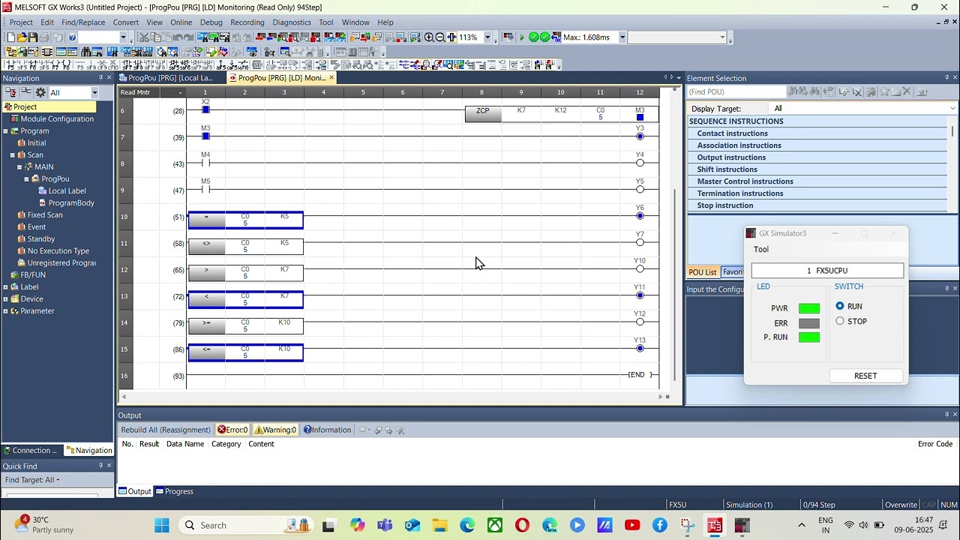Viewport: 960px width, 540px height.
Task: Select Master Control instructions category
Action: click(745, 181)
